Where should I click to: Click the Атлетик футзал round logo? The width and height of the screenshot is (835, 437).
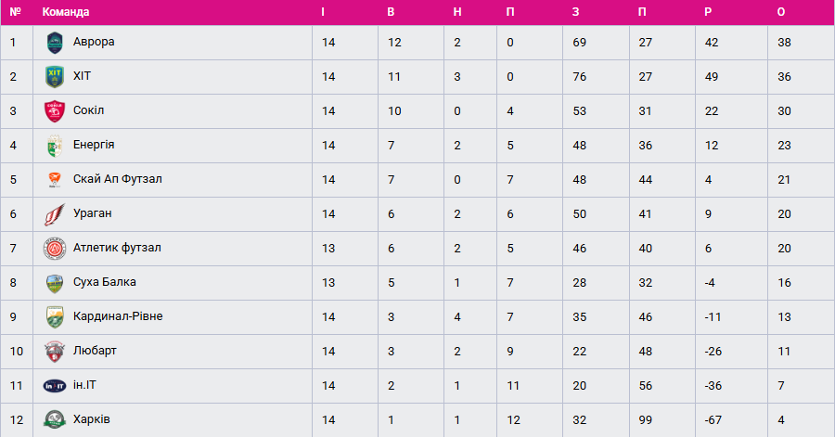click(x=54, y=248)
